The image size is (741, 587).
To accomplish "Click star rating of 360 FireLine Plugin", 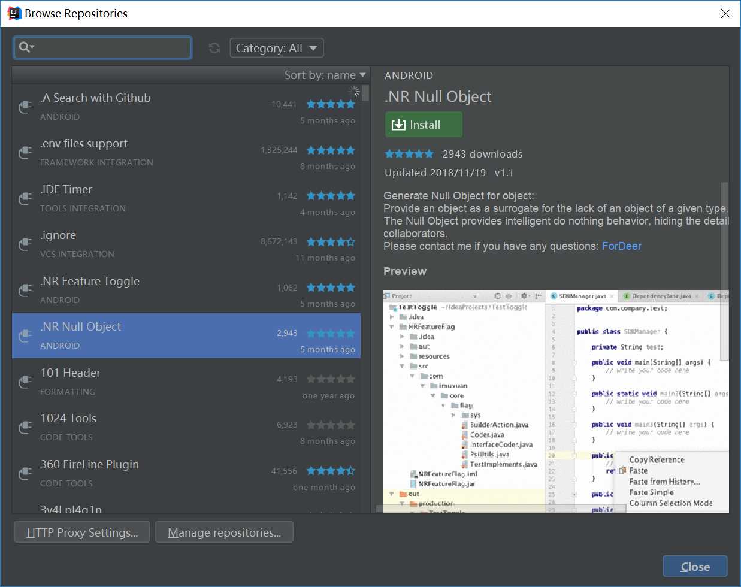I will 331,471.
